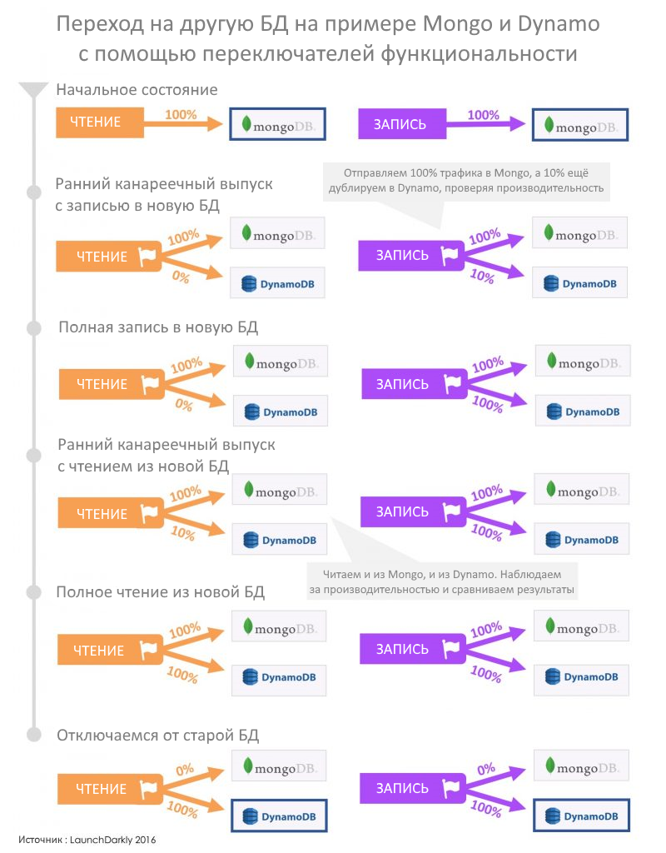
Task: Click the callout about reading from Mongo and Dynamo
Action: (x=442, y=581)
